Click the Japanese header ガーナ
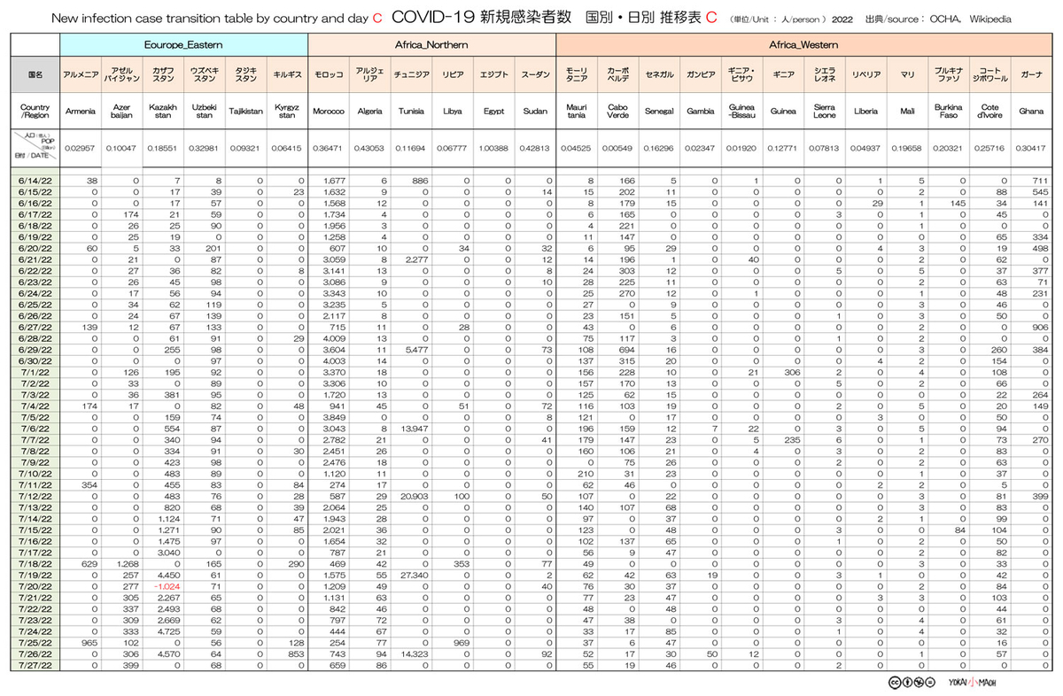The width and height of the screenshot is (1063, 696). click(1031, 74)
